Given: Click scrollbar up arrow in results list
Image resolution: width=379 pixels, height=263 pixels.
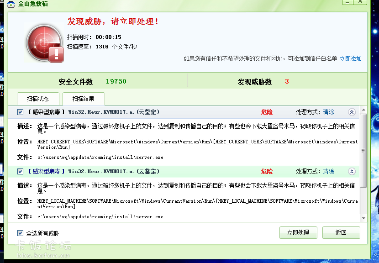Looking at the screenshot, I should coord(363,110).
